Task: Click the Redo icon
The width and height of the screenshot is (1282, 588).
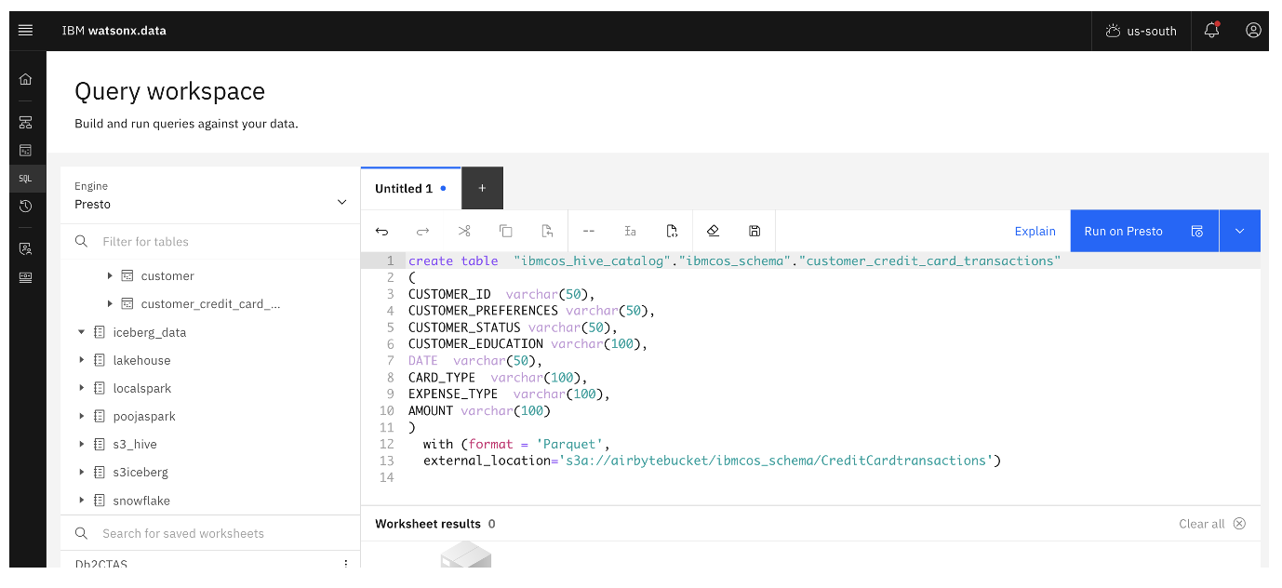Action: [x=422, y=231]
